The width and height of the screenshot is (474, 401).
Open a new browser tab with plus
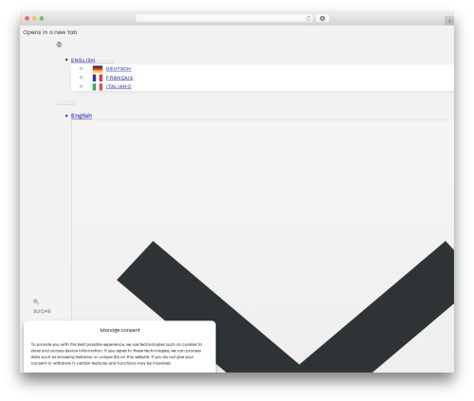(449, 21)
